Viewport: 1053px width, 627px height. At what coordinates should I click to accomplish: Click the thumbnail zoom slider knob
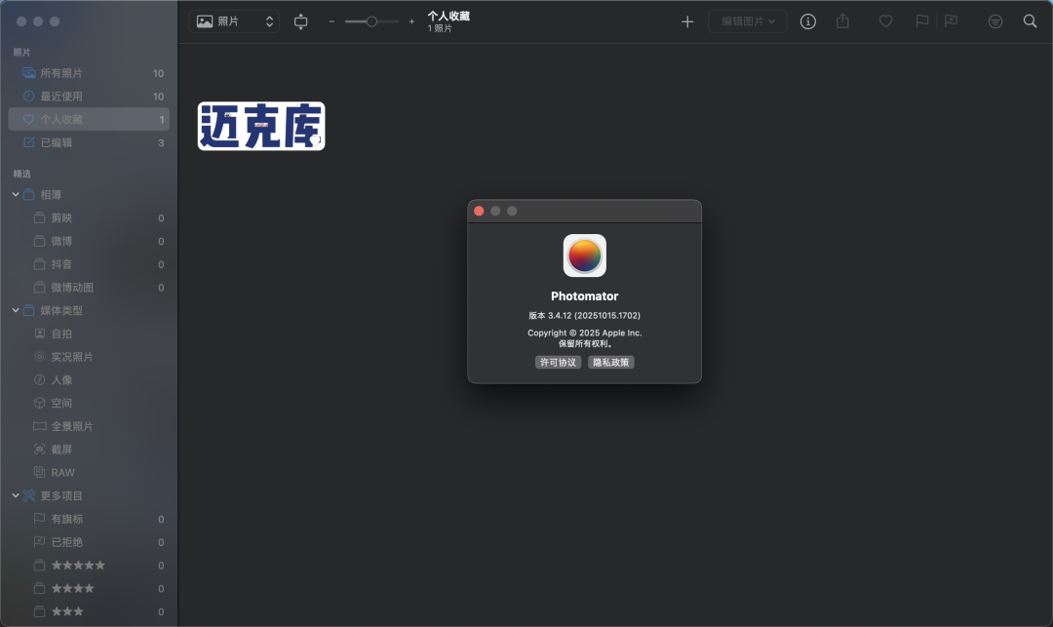point(371,21)
